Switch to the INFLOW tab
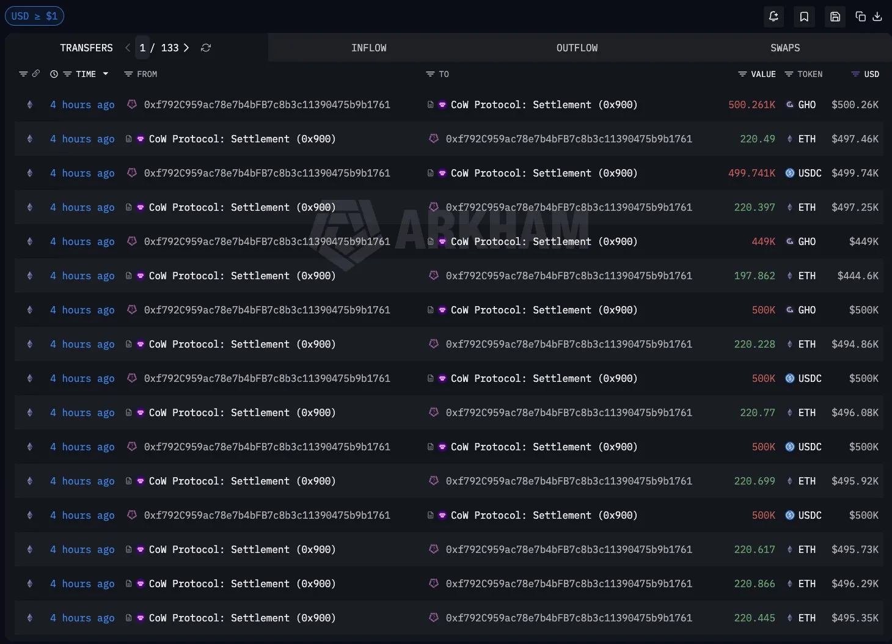This screenshot has height=644, width=892. (368, 48)
